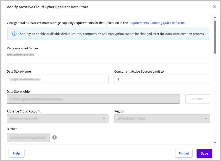Click the scrollbar down arrow
Viewport: 221px width, 161px height.
click(215, 142)
